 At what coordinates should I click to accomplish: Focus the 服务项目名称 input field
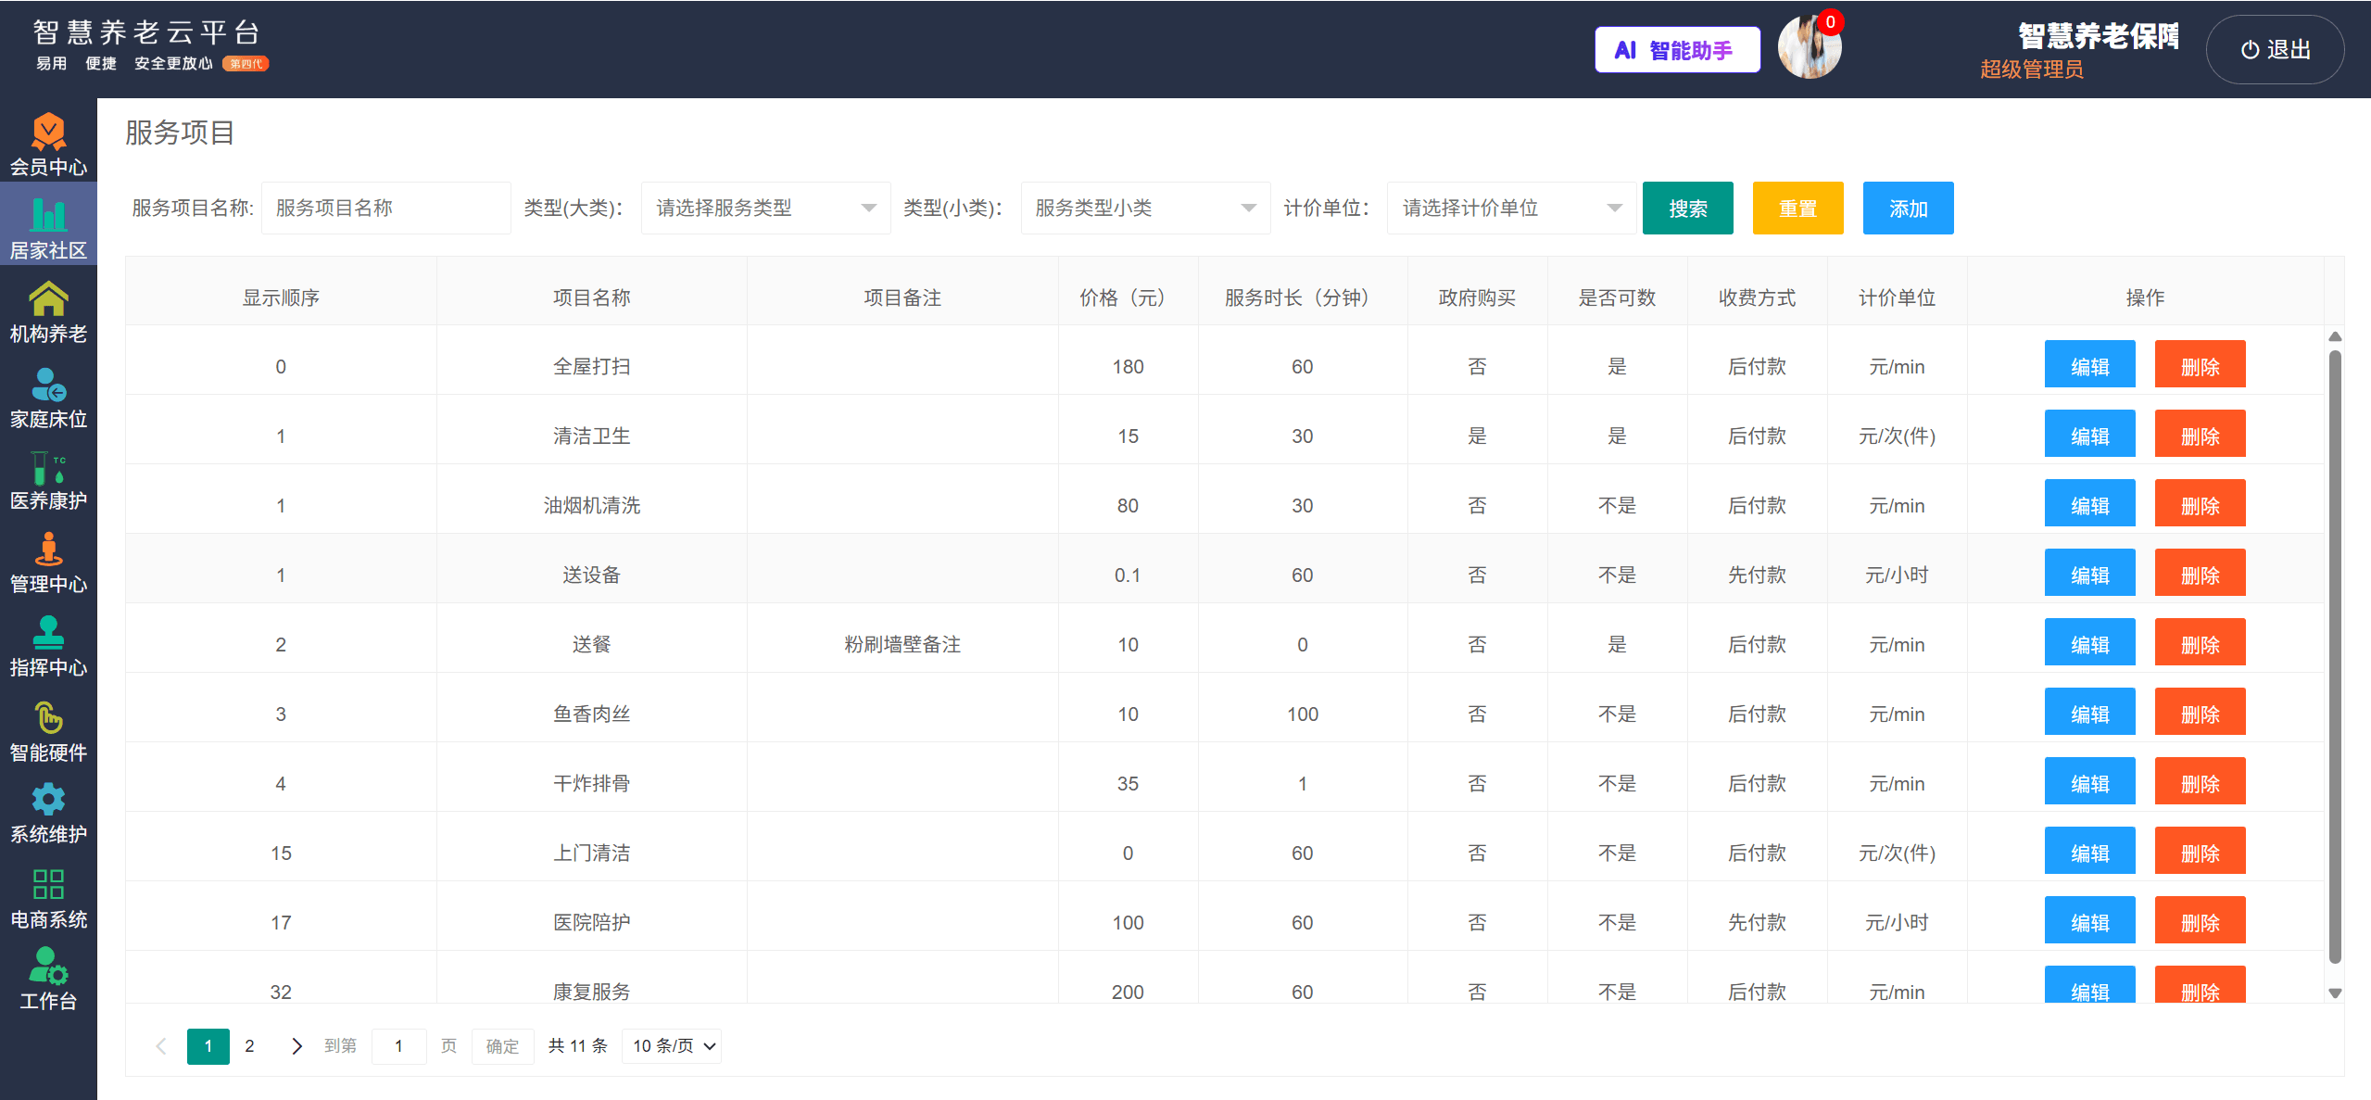coord(385,208)
